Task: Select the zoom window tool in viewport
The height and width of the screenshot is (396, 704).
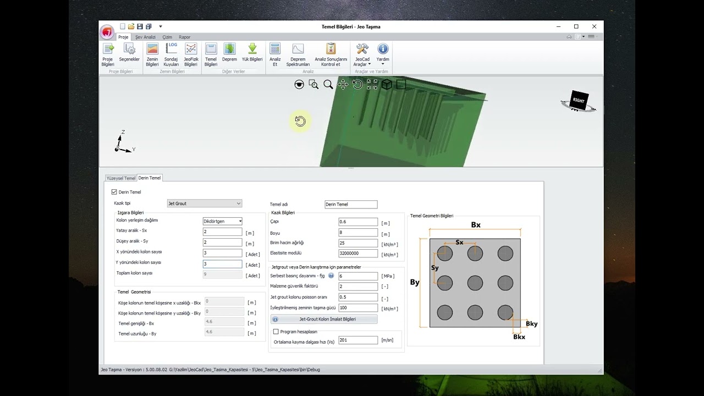Action: [x=313, y=84]
